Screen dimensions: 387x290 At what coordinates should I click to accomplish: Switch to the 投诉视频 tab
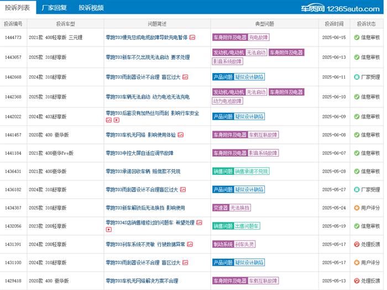coord(91,8)
